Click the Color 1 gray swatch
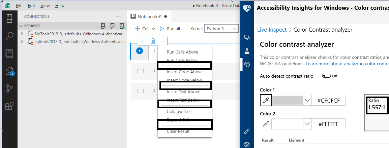Image resolution: width=389 pixels, height=148 pixels. click(x=288, y=100)
